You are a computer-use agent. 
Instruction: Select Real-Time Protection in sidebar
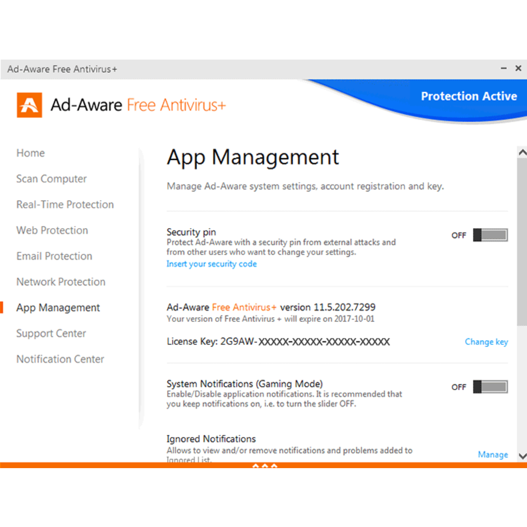click(x=65, y=205)
